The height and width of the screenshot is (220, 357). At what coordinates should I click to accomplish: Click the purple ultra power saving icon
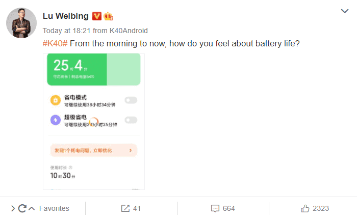[55, 120]
